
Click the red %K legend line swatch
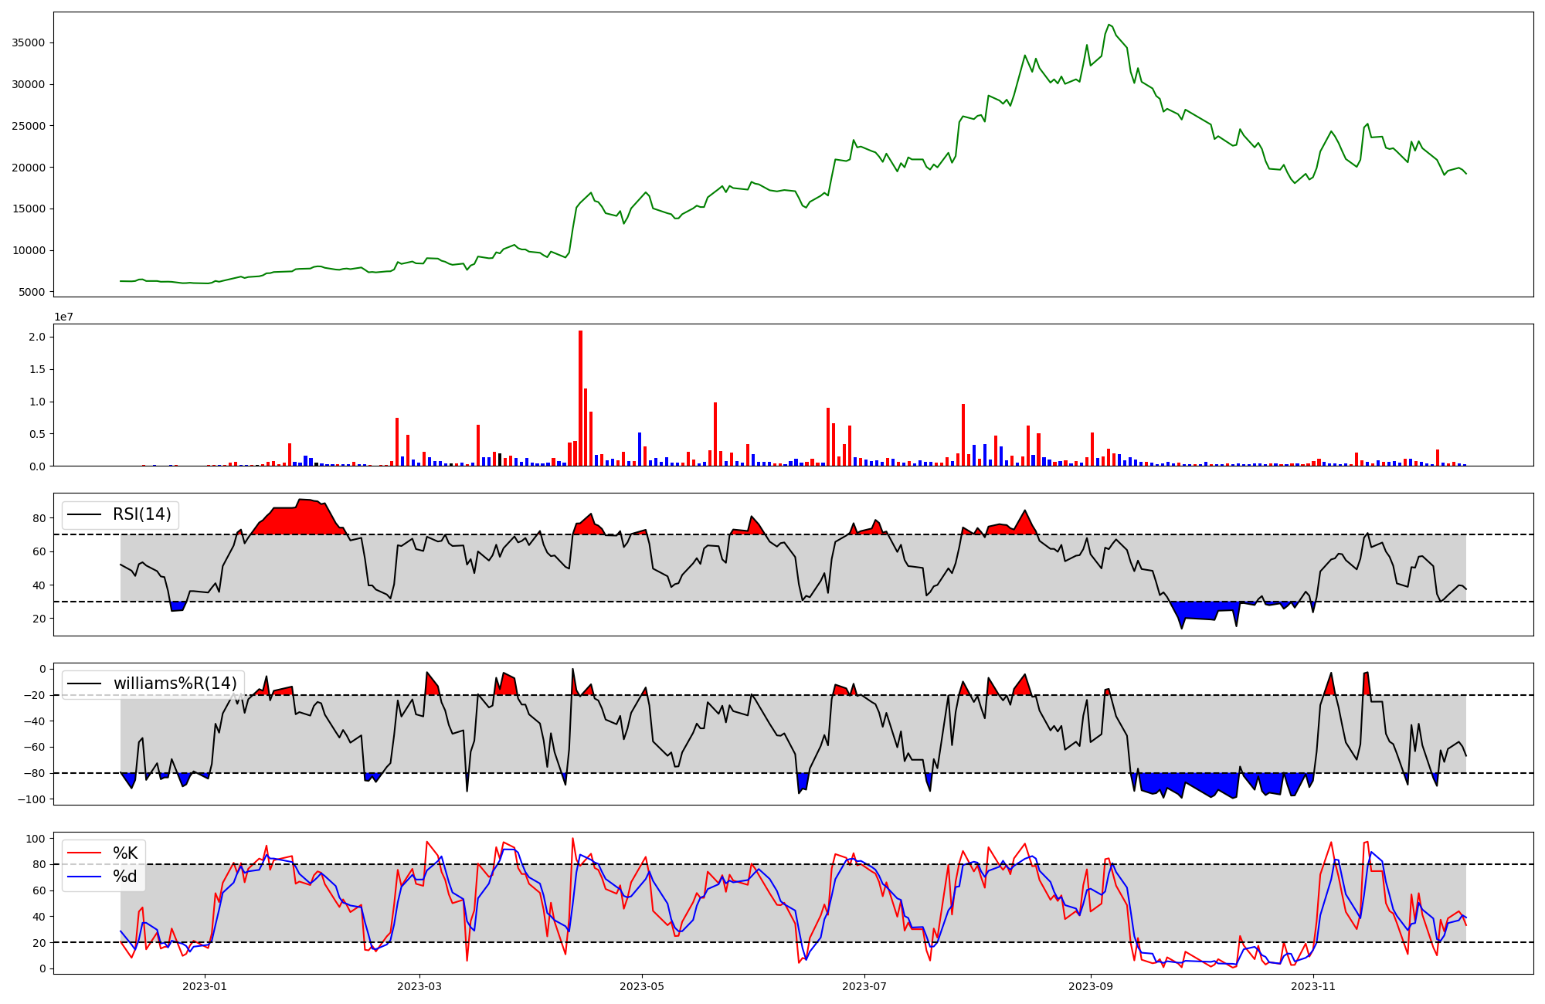(x=85, y=853)
